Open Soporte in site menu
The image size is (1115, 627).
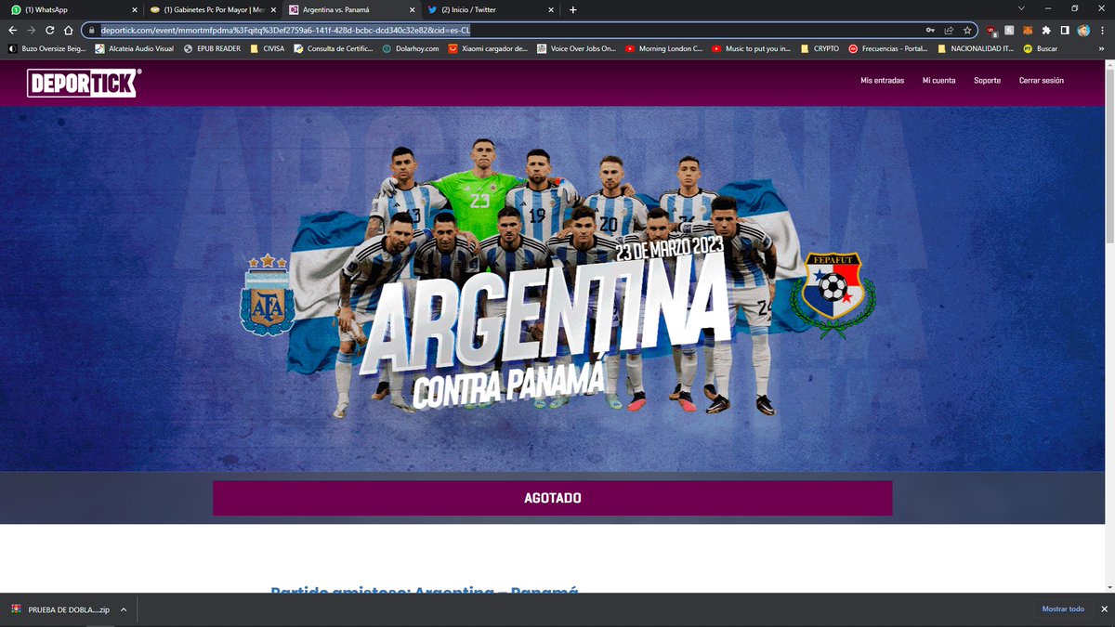tap(987, 81)
